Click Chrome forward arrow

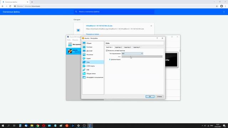6,6
